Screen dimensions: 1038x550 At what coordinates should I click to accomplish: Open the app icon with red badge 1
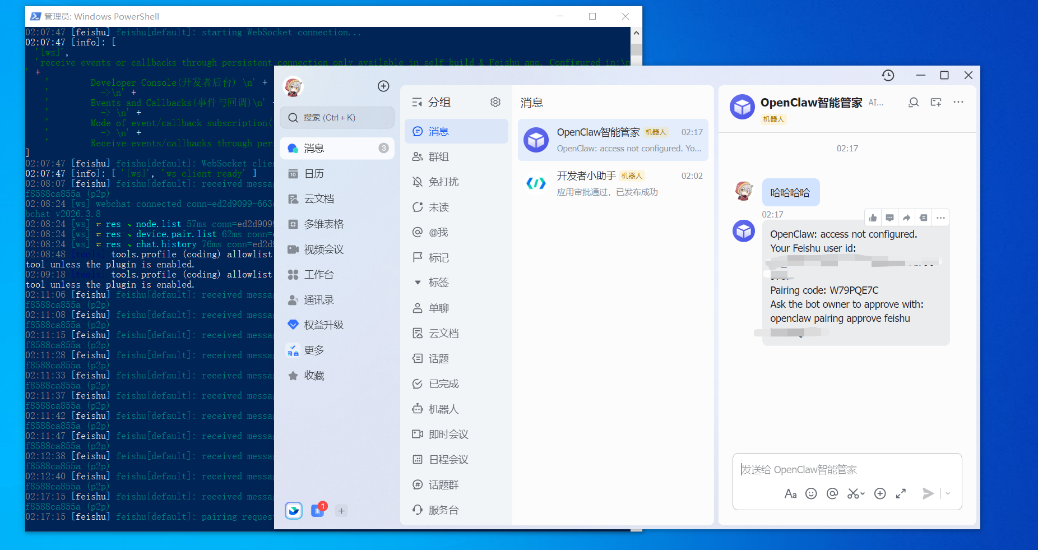click(x=318, y=510)
